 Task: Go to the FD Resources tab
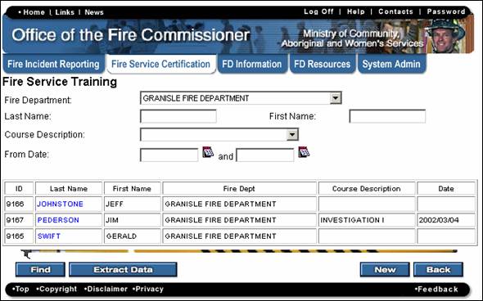click(323, 64)
